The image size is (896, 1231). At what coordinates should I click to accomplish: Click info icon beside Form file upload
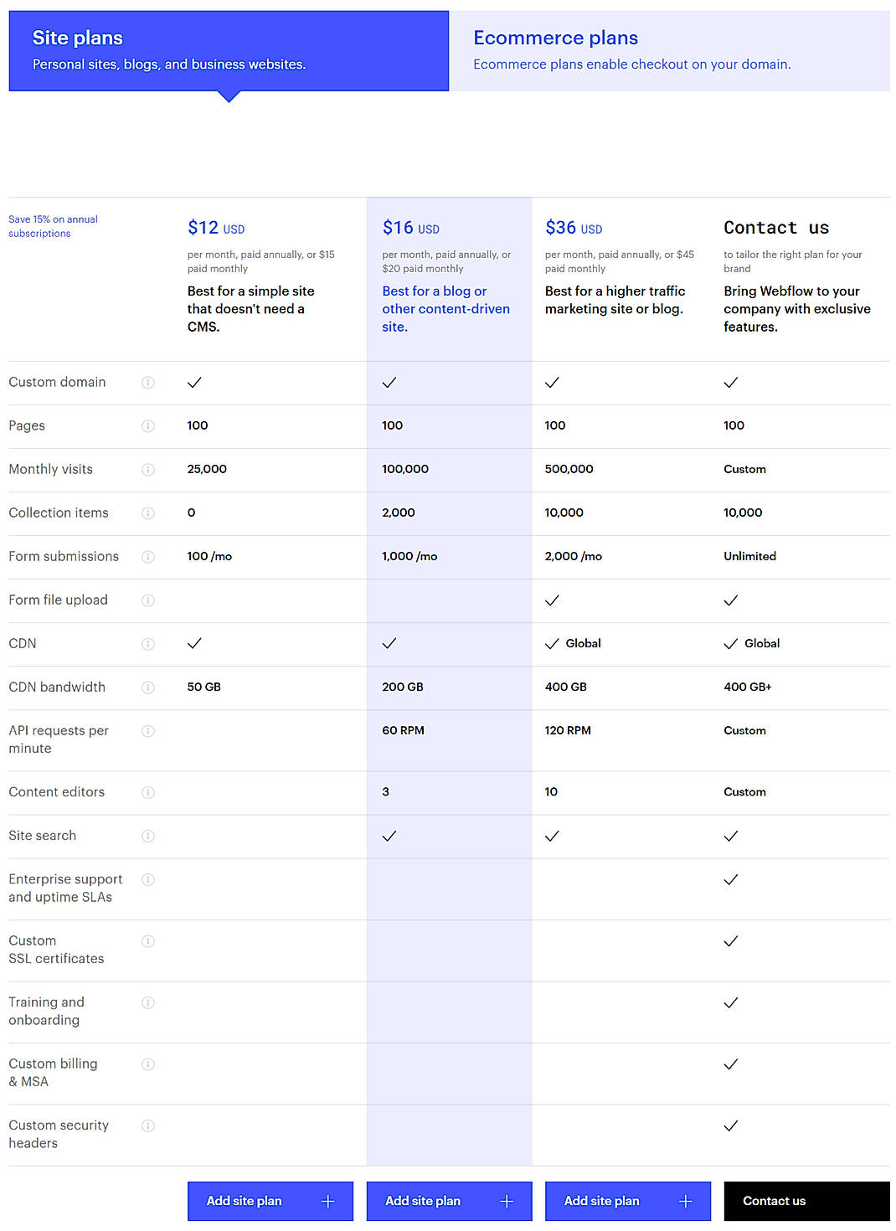coord(148,600)
